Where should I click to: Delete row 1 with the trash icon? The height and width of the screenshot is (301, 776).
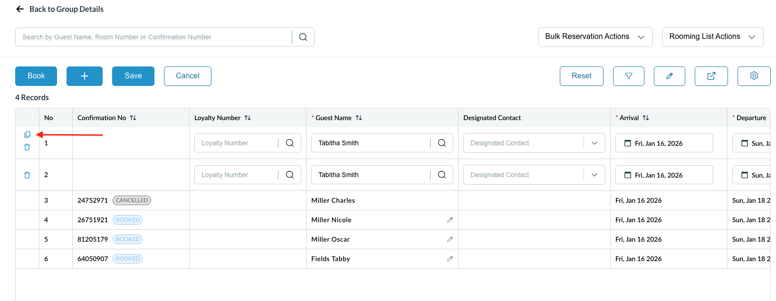click(x=27, y=147)
